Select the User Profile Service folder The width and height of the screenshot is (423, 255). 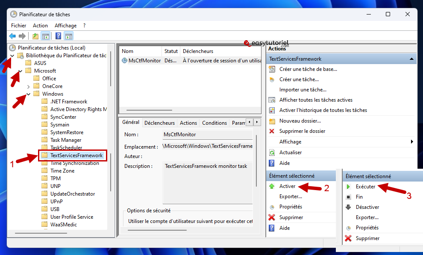pyautogui.click(x=72, y=217)
